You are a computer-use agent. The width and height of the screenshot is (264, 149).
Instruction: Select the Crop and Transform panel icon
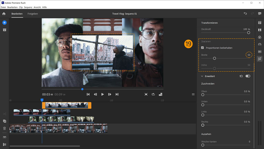click(x=260, y=59)
